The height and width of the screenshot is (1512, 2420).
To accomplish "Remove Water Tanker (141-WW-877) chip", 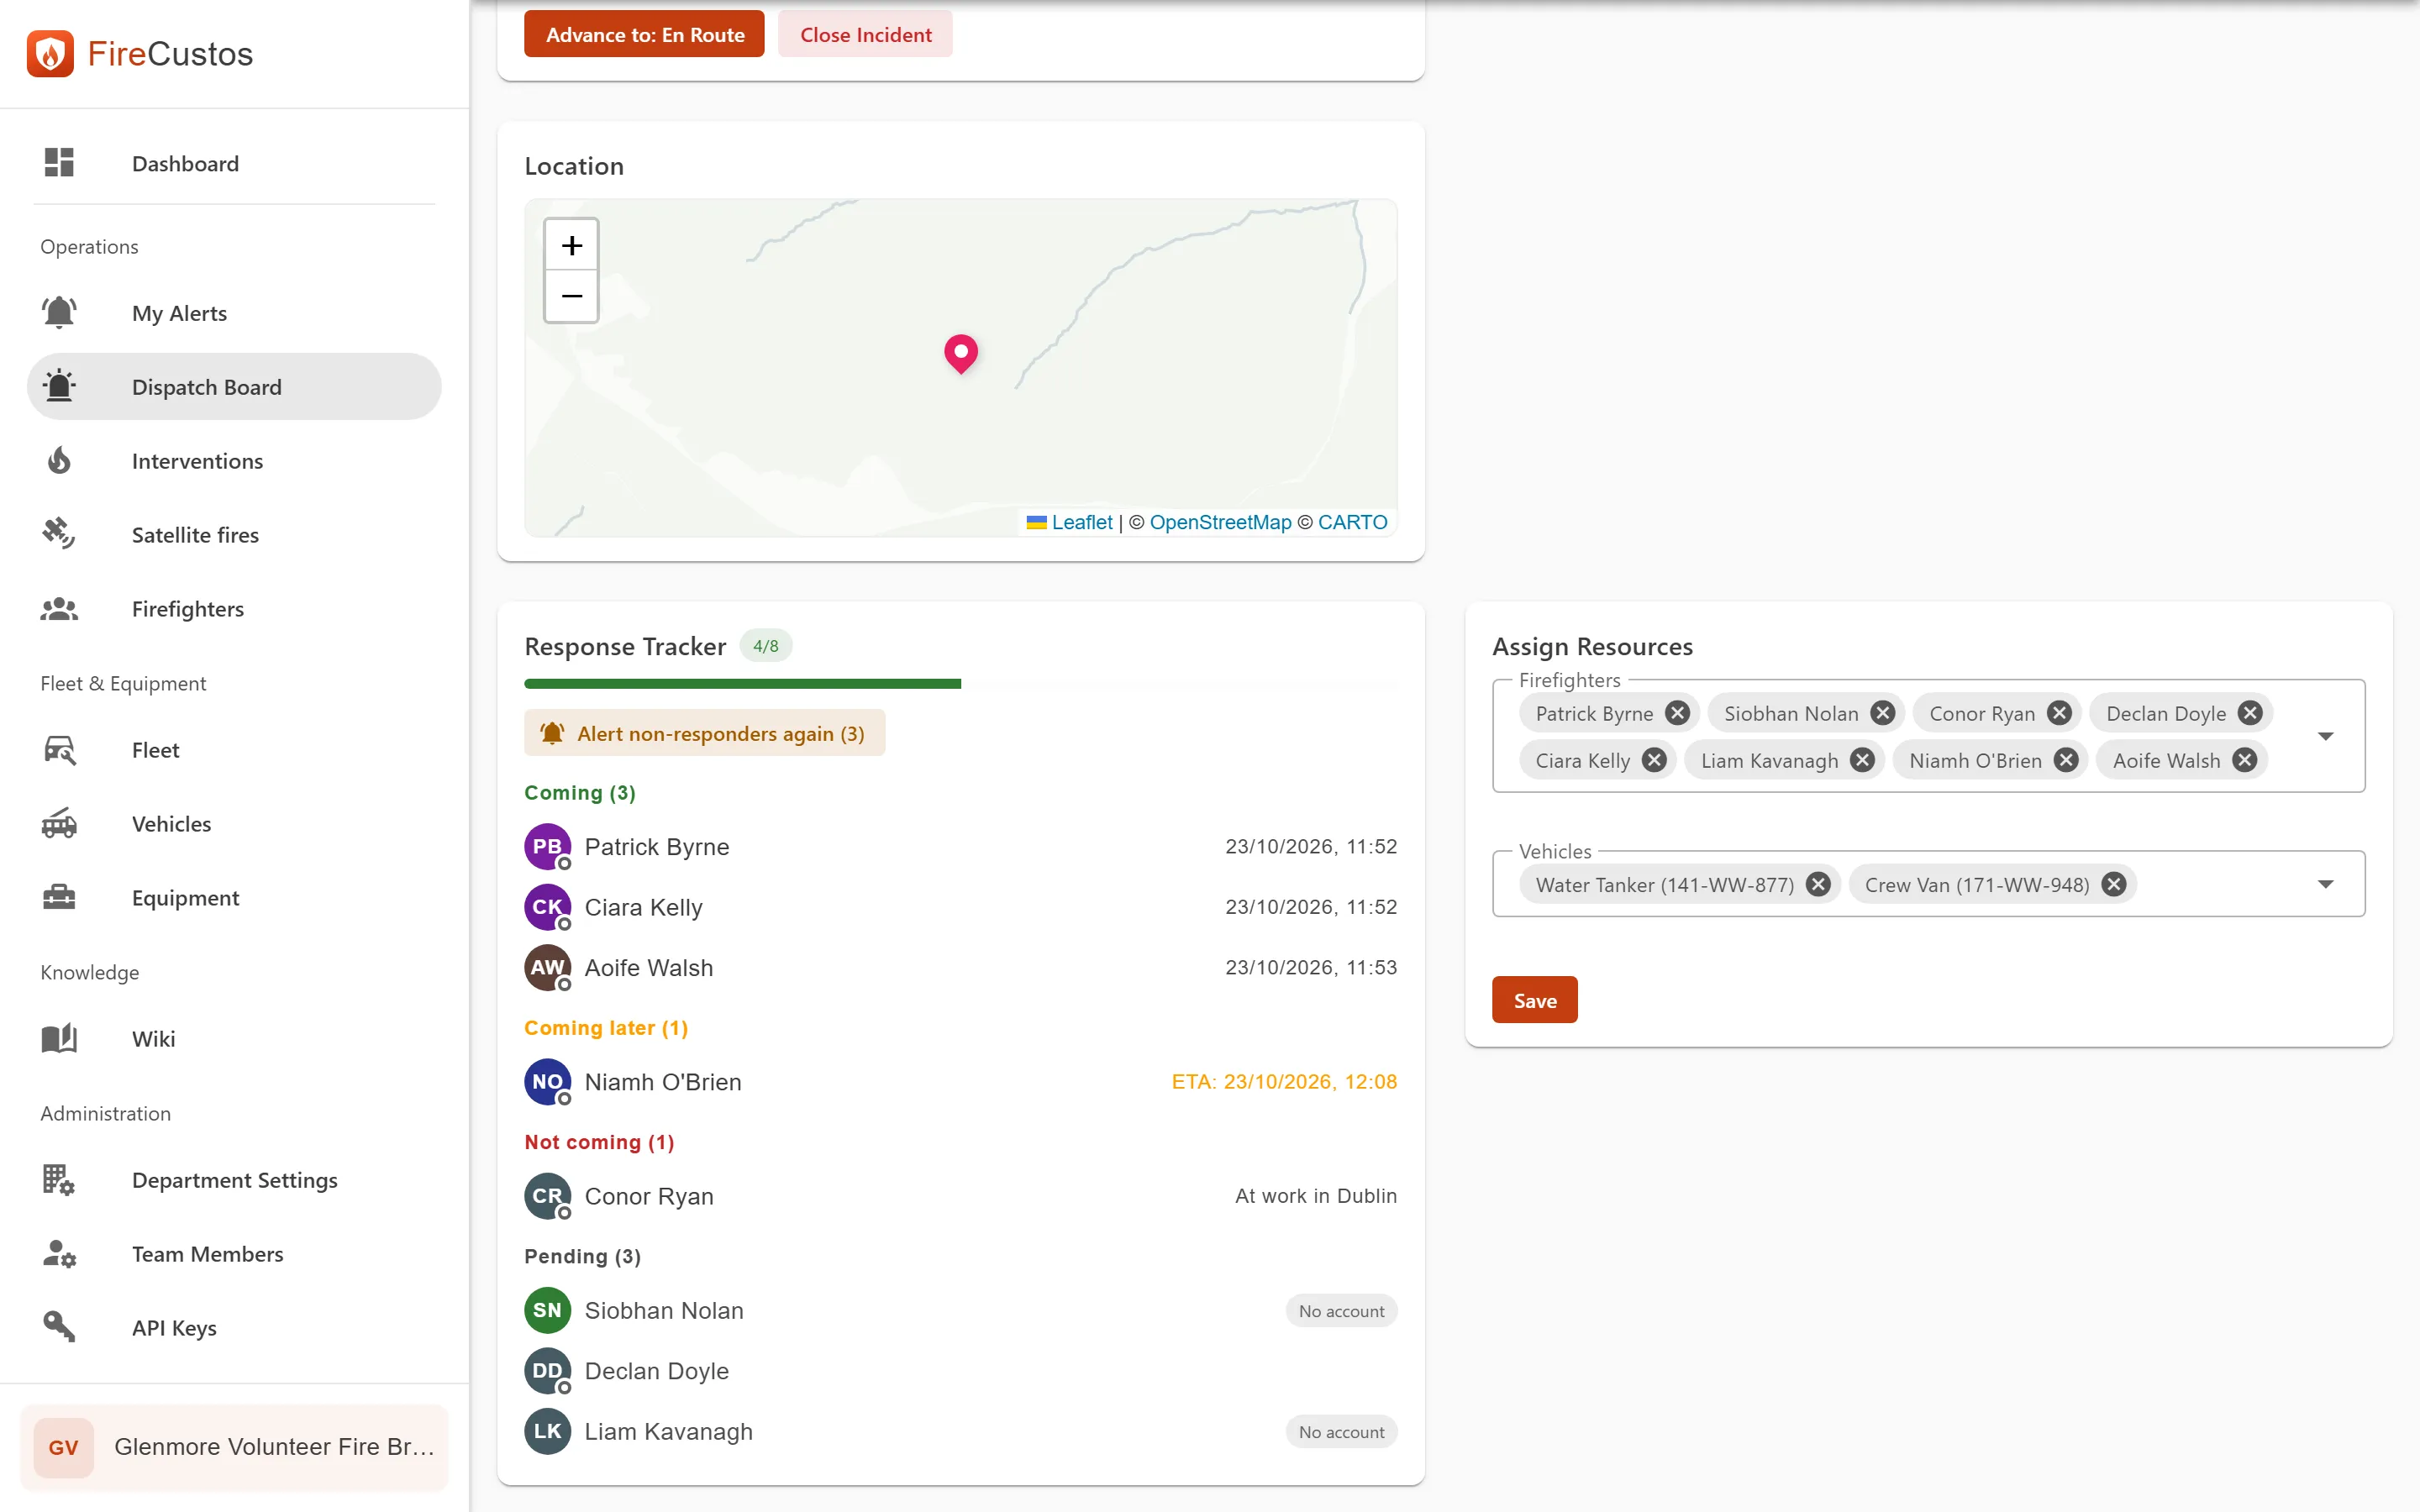I will pyautogui.click(x=1818, y=884).
